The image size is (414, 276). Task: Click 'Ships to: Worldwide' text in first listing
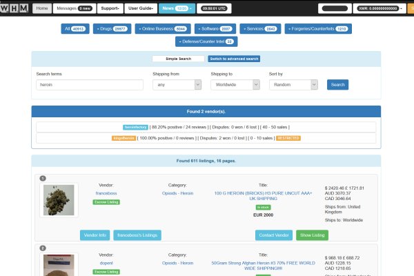pos(344,220)
